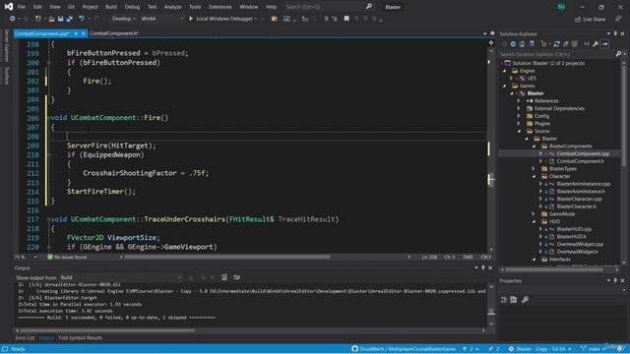Open the Debug menu

click(132, 7)
